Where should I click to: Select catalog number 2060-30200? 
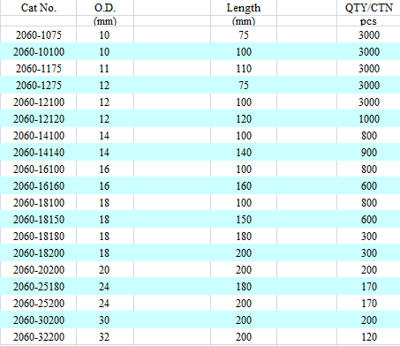coord(39,320)
